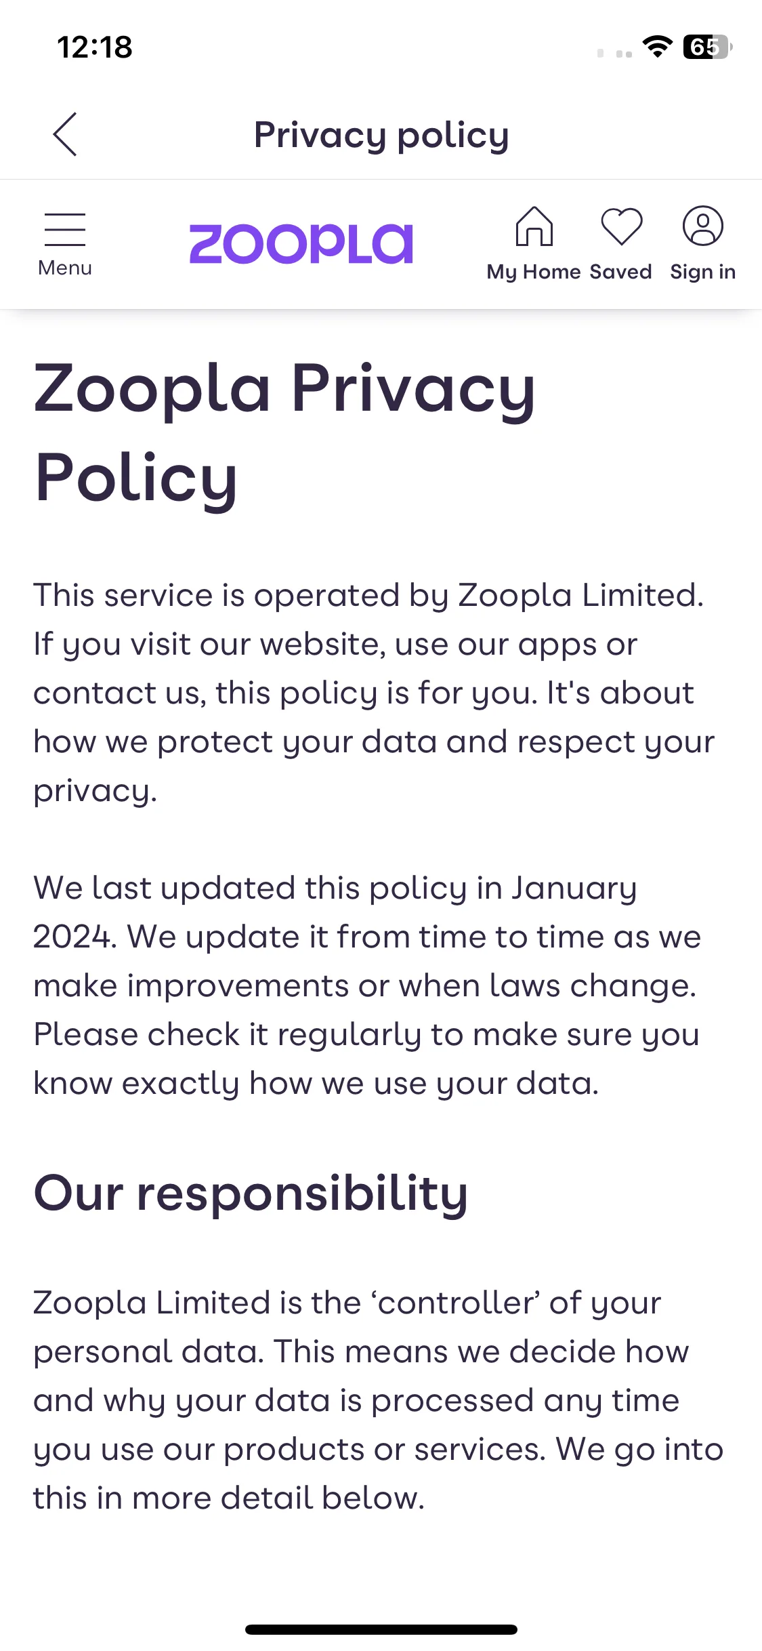Tap the purple Zoopla logo
The image size is (762, 1651).
[x=301, y=243]
